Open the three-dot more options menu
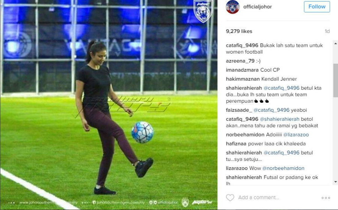Screen dimensions: 338x210 click(326, 198)
